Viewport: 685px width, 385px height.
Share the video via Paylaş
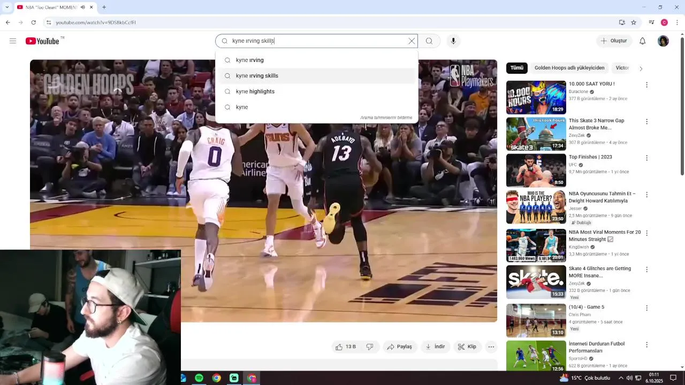(x=399, y=347)
